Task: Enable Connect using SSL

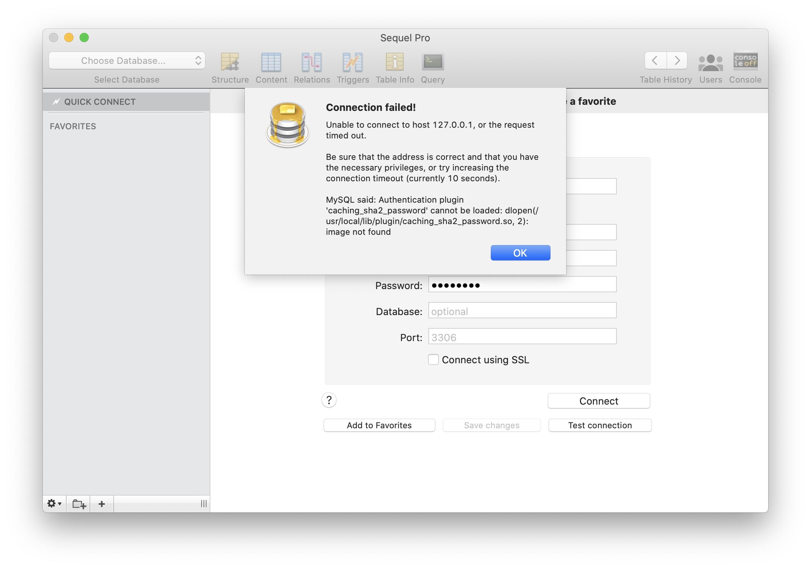Action: 433,359
